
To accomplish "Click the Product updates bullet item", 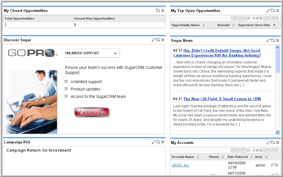I will click(86, 89).
